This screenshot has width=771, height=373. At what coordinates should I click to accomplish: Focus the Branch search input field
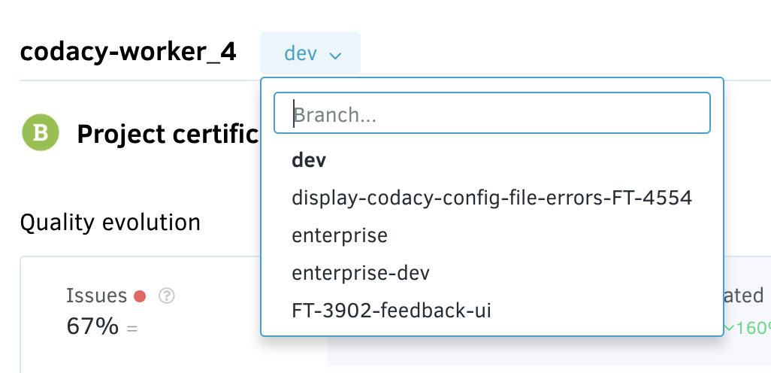[x=491, y=114]
